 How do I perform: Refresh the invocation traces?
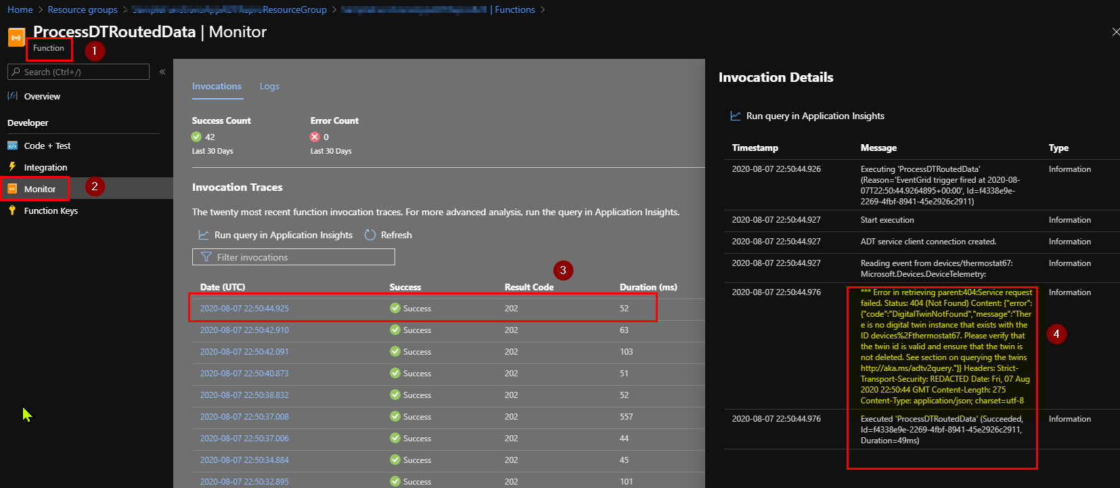[396, 235]
